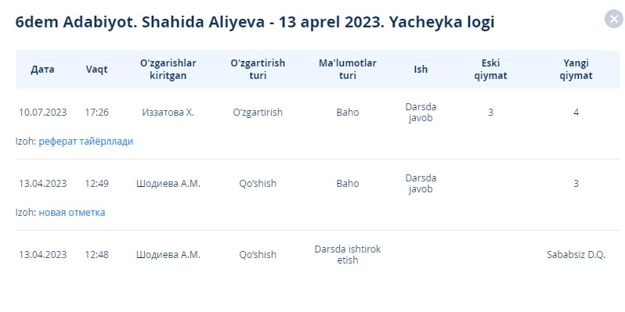Click the 'Darsda ishtirok etish' data type cell
The height and width of the screenshot is (312, 625).
coord(348,255)
